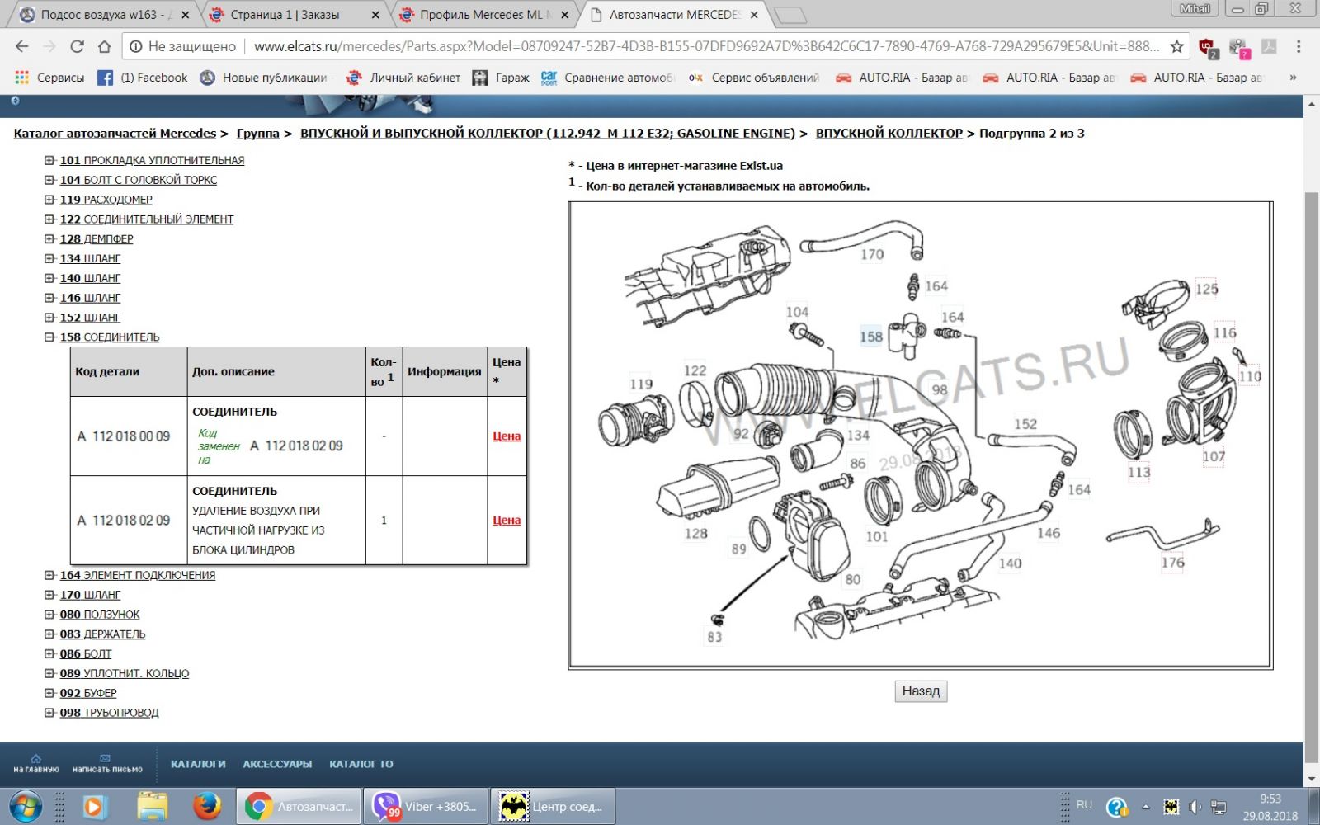Click part number 176 in the diagram

pyautogui.click(x=1172, y=562)
